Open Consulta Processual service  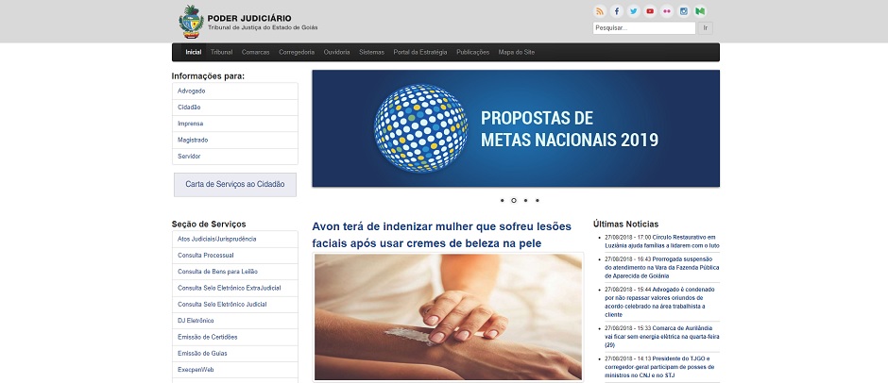(x=235, y=256)
